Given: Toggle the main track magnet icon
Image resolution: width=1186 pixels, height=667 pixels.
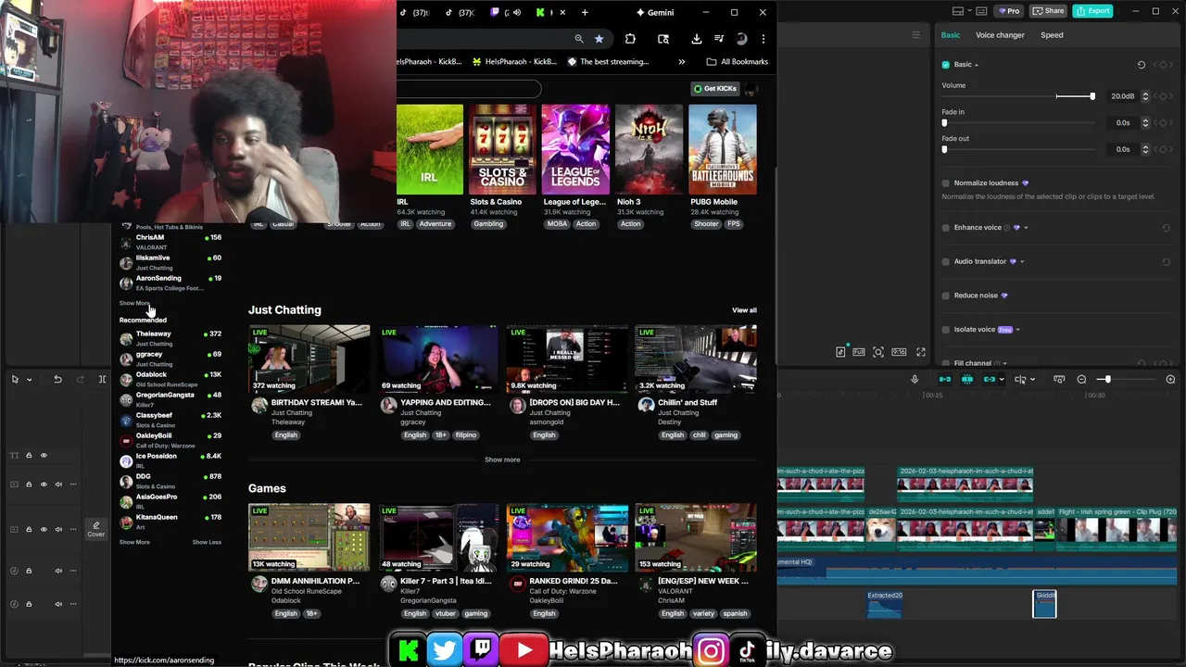Looking at the screenshot, I should [x=945, y=379].
